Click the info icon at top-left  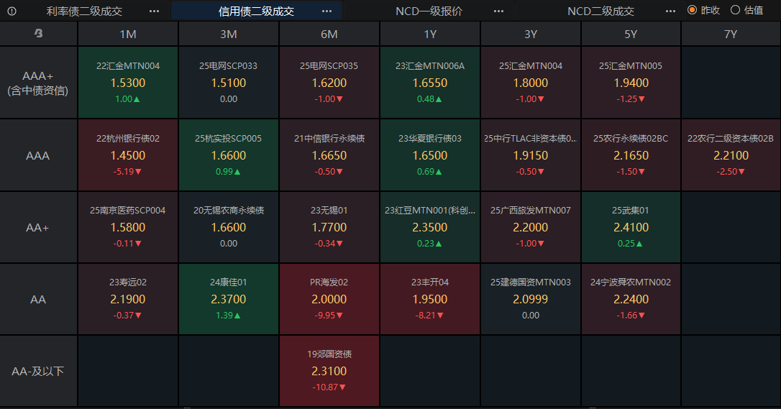tap(12, 11)
